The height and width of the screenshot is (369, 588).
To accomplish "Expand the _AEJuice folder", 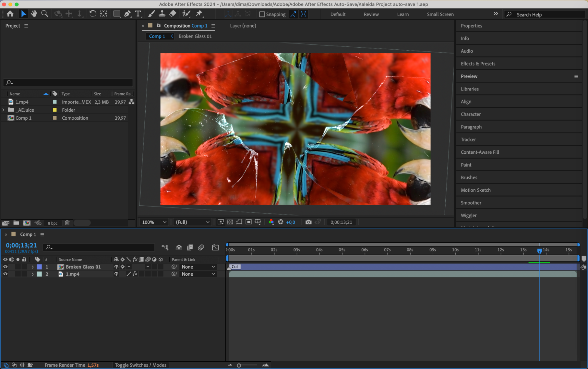I will coord(3,110).
